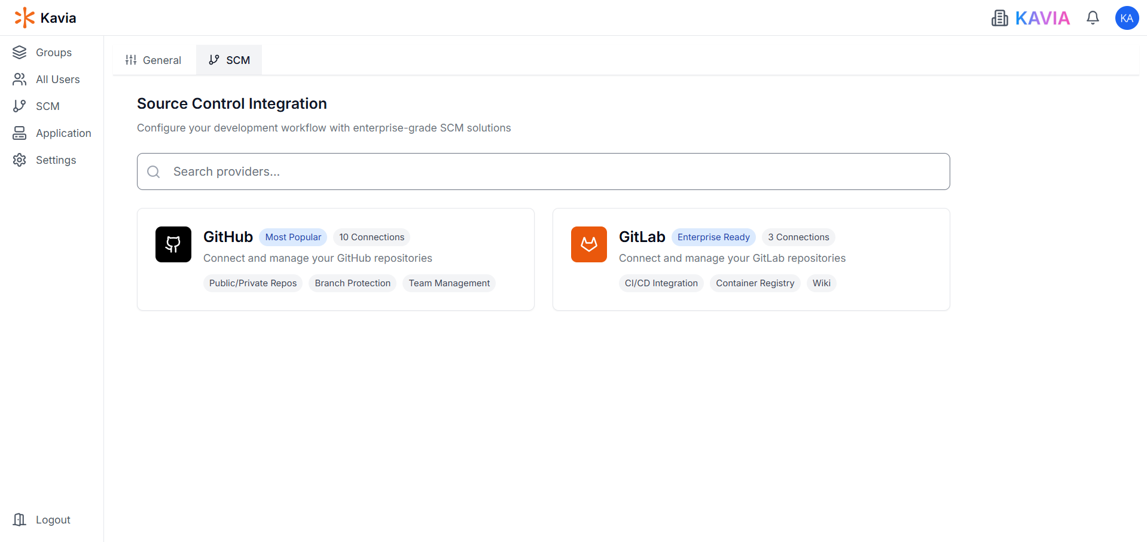Select the SCM tab

coord(229,60)
